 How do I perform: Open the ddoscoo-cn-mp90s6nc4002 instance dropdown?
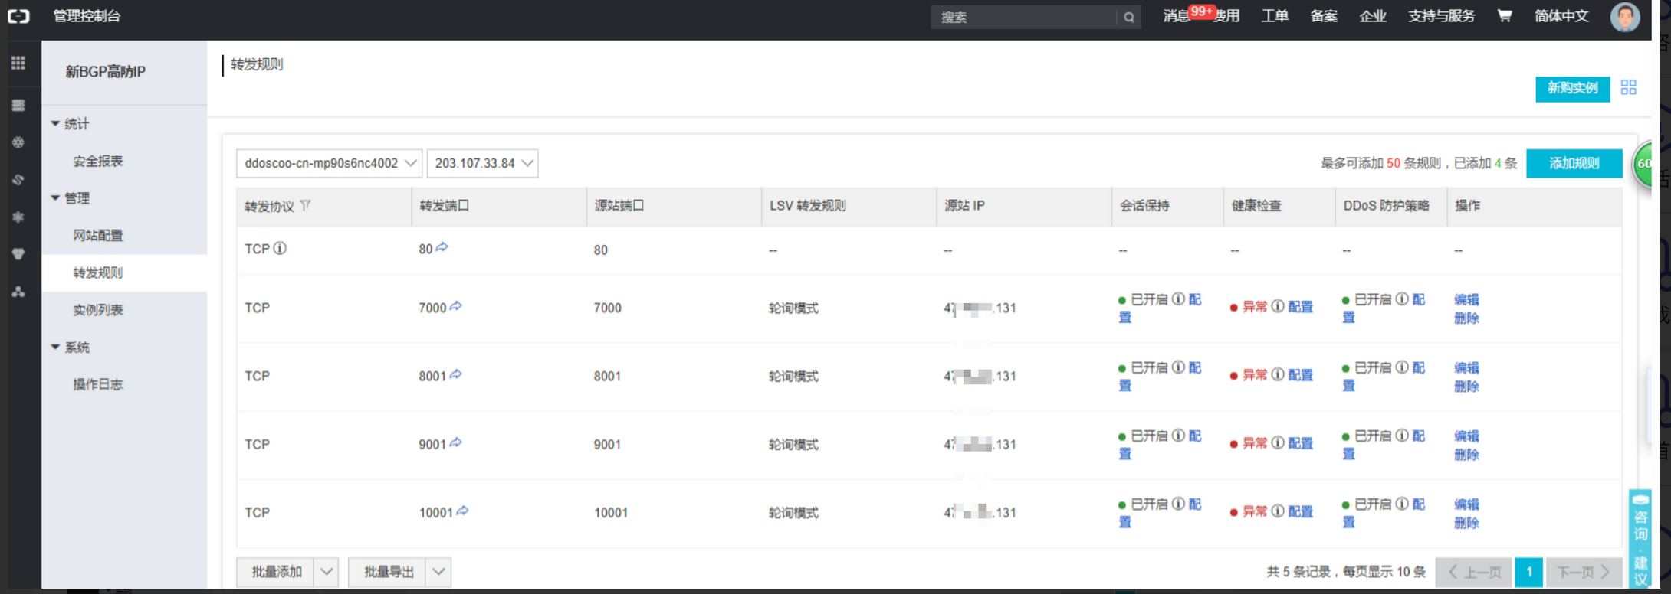coord(330,163)
